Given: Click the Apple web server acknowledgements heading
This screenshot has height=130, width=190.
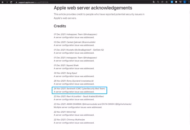Looking at the screenshot, I should pos(93,8).
